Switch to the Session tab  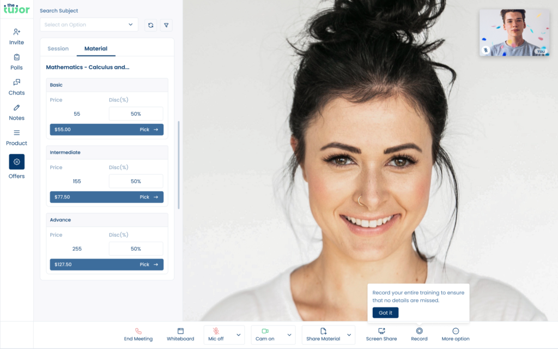58,49
